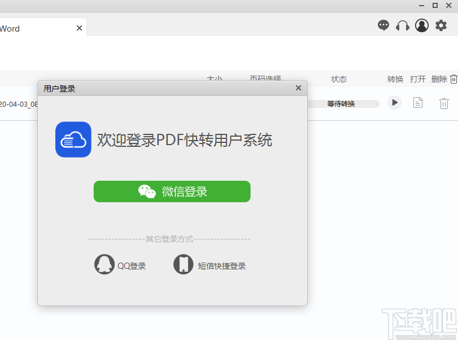458x340 pixels.
Task: Click the 状态 column header
Action: tap(339, 79)
